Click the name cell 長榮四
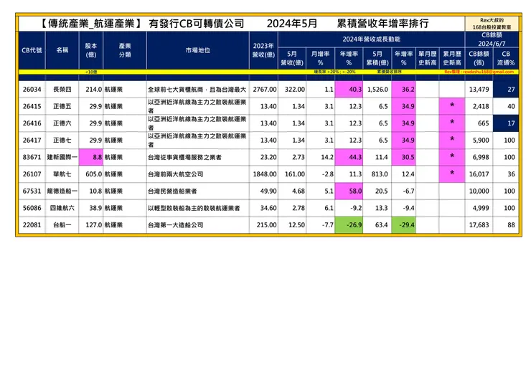The height and width of the screenshot is (375, 531). [62, 90]
